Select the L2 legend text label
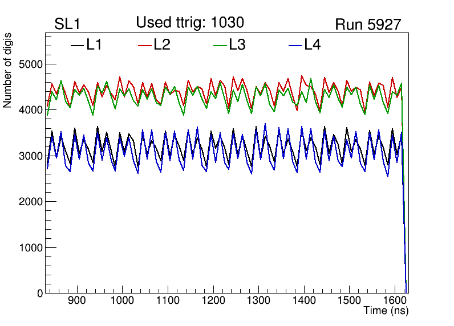Image resolution: width=454 pixels, height=326 pixels. coord(162,45)
